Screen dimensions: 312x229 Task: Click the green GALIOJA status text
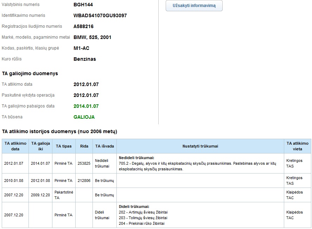pos(84,117)
